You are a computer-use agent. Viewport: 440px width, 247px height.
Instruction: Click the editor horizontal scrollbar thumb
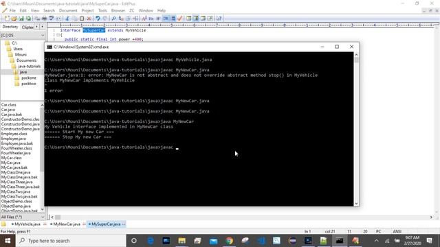point(58,217)
